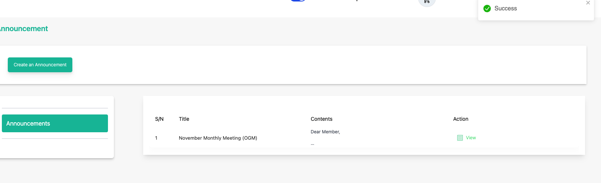This screenshot has height=183, width=601.
Task: Click the Title column header
Action: pyautogui.click(x=184, y=119)
